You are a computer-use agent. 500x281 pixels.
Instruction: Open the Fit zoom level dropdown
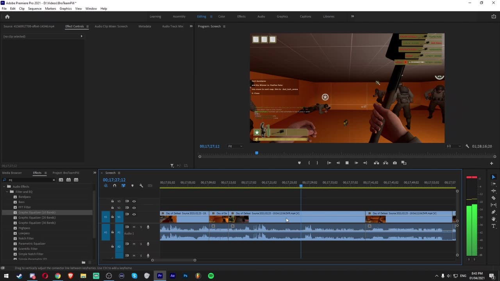[235, 146]
